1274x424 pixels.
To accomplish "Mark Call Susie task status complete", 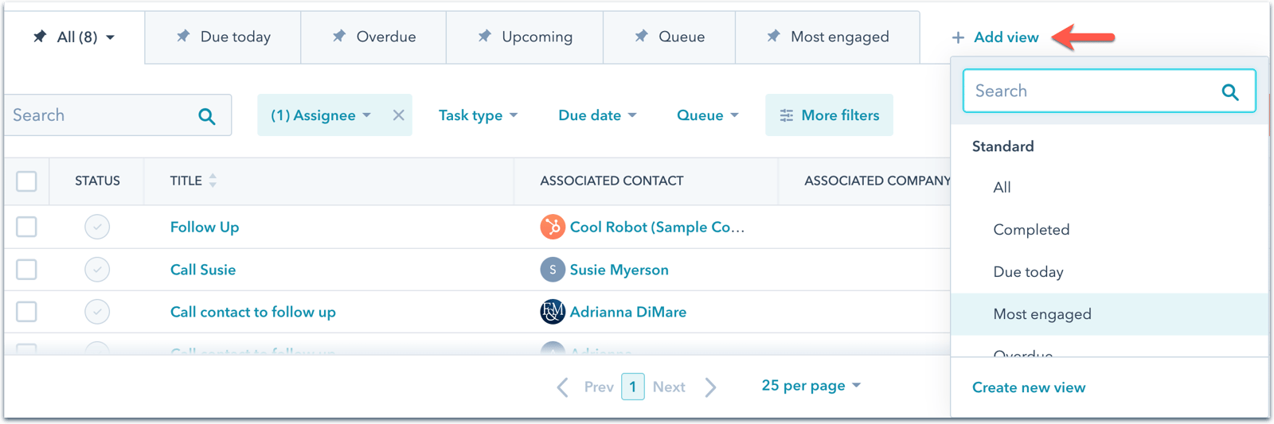I will coord(97,270).
